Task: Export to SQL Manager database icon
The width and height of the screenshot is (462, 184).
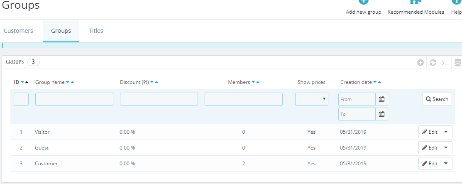Action: (457, 63)
